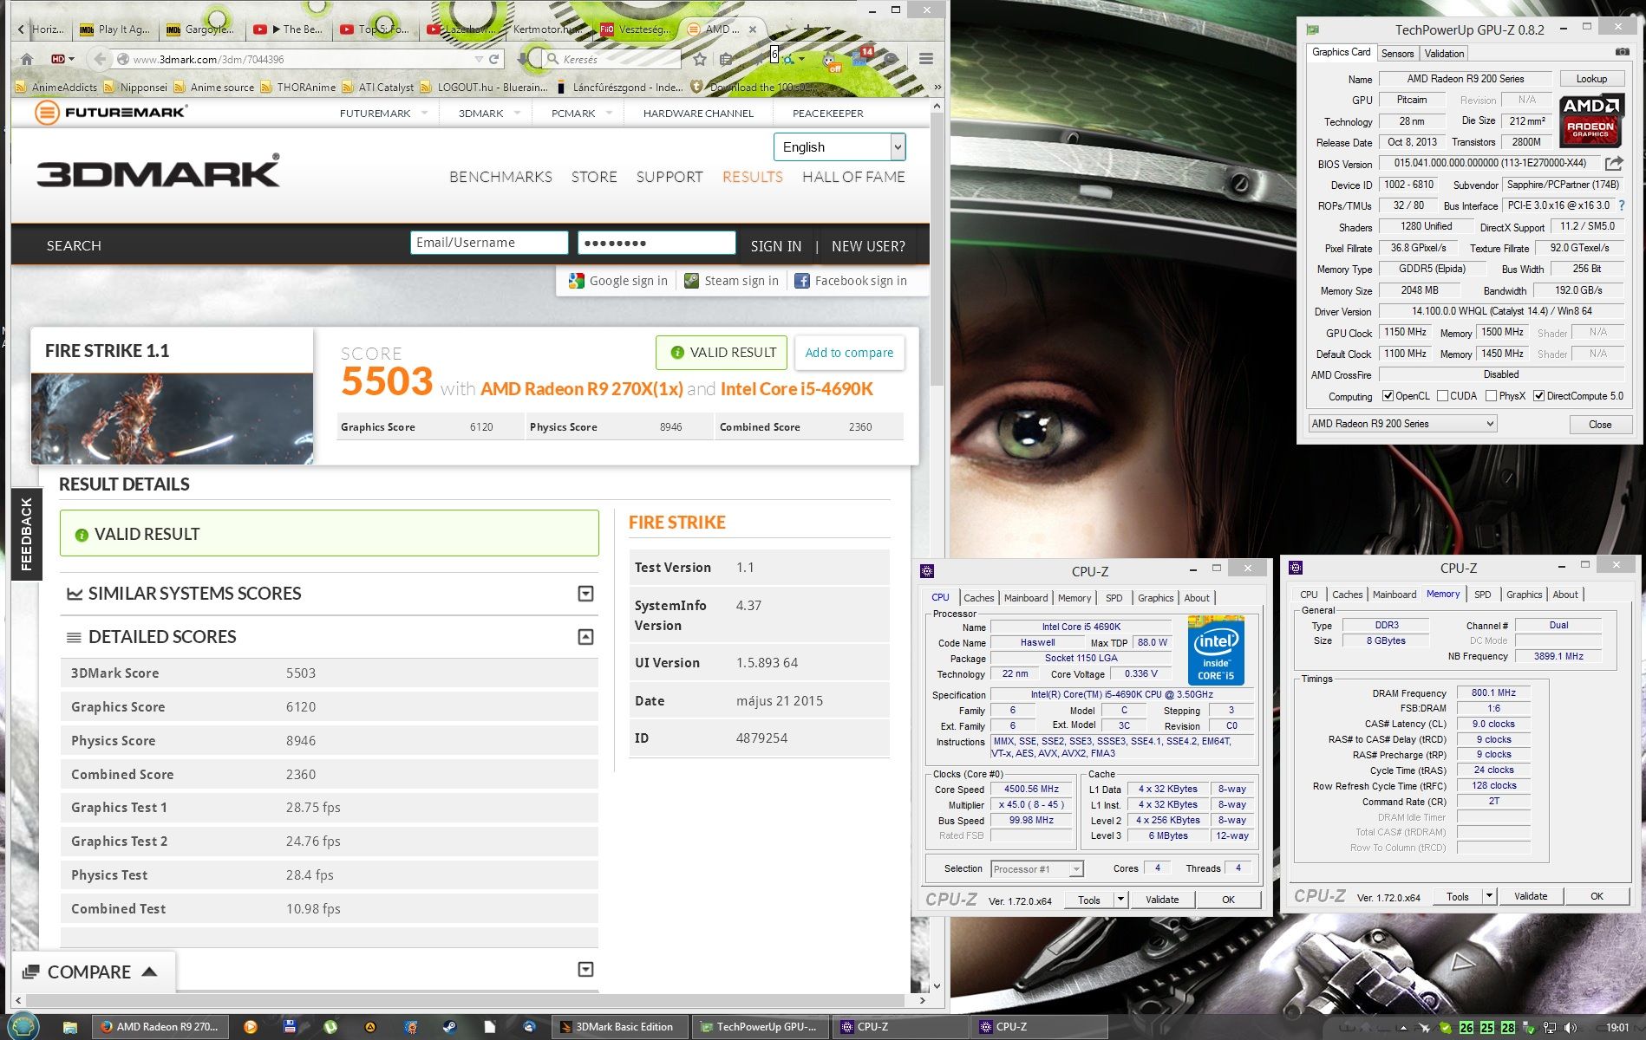
Task: Click the Intel Core i5 logo in CPU-Z
Action: coord(1216,650)
